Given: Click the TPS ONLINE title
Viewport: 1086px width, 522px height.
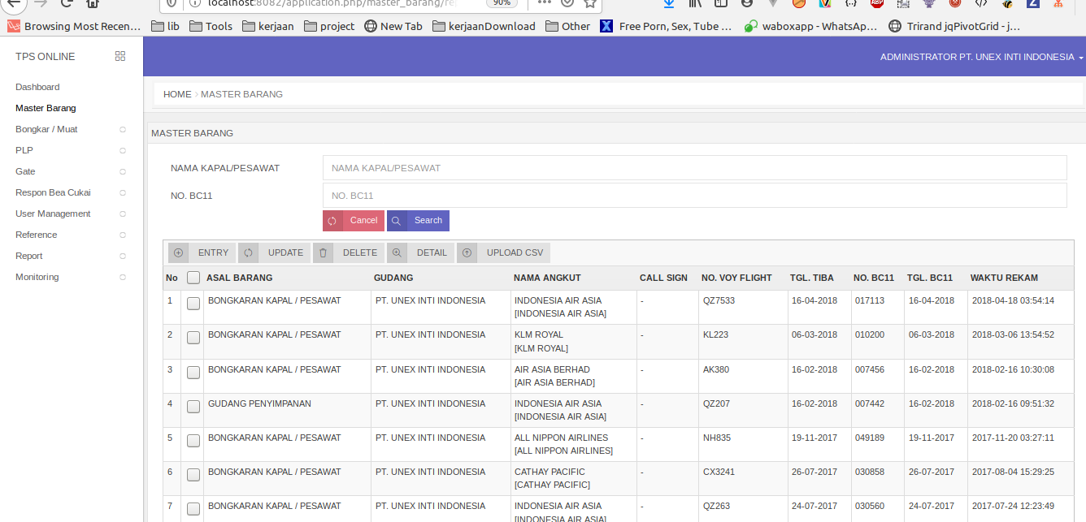Looking at the screenshot, I should 46,57.
